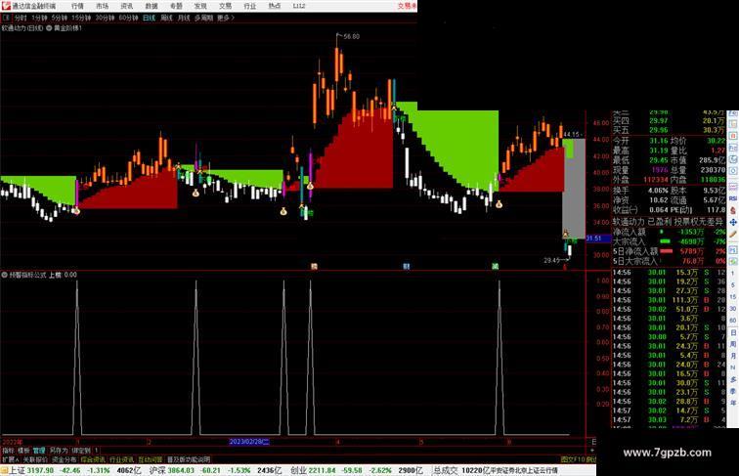Expand the 更多 period options

tap(225, 18)
